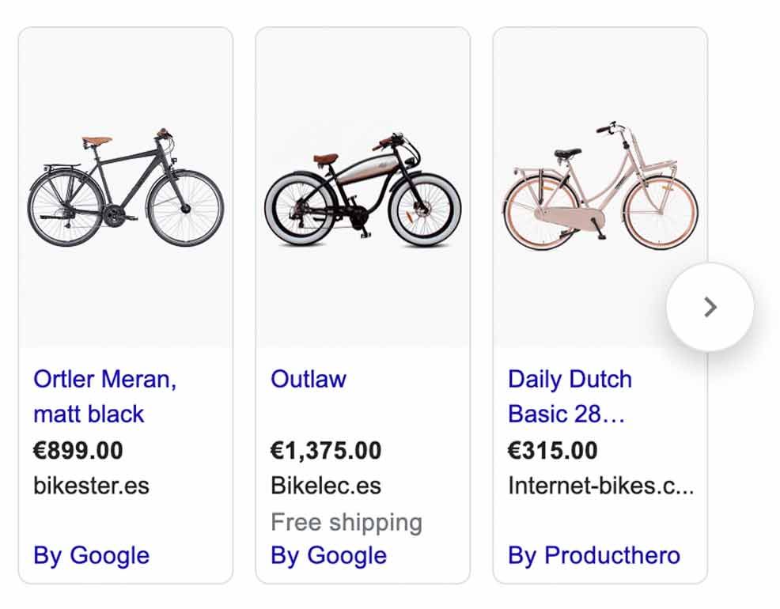
Task: Click the next carousel arrow
Action: tap(710, 308)
